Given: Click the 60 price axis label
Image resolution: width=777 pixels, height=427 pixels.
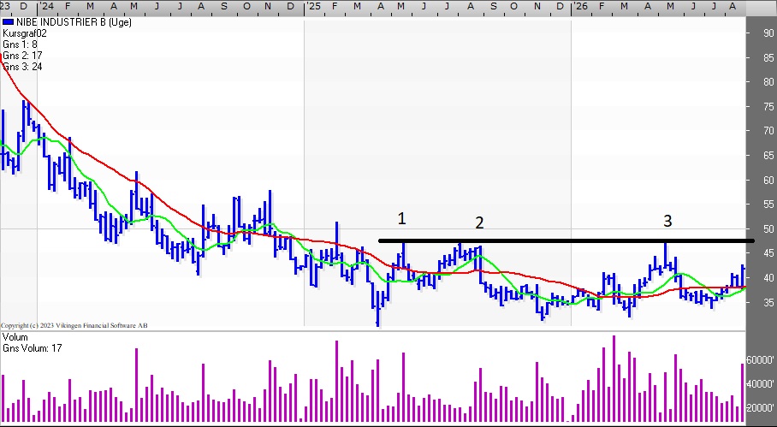Looking at the screenshot, I should pos(768,181).
